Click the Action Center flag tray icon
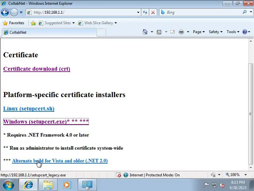 (x=206, y=185)
